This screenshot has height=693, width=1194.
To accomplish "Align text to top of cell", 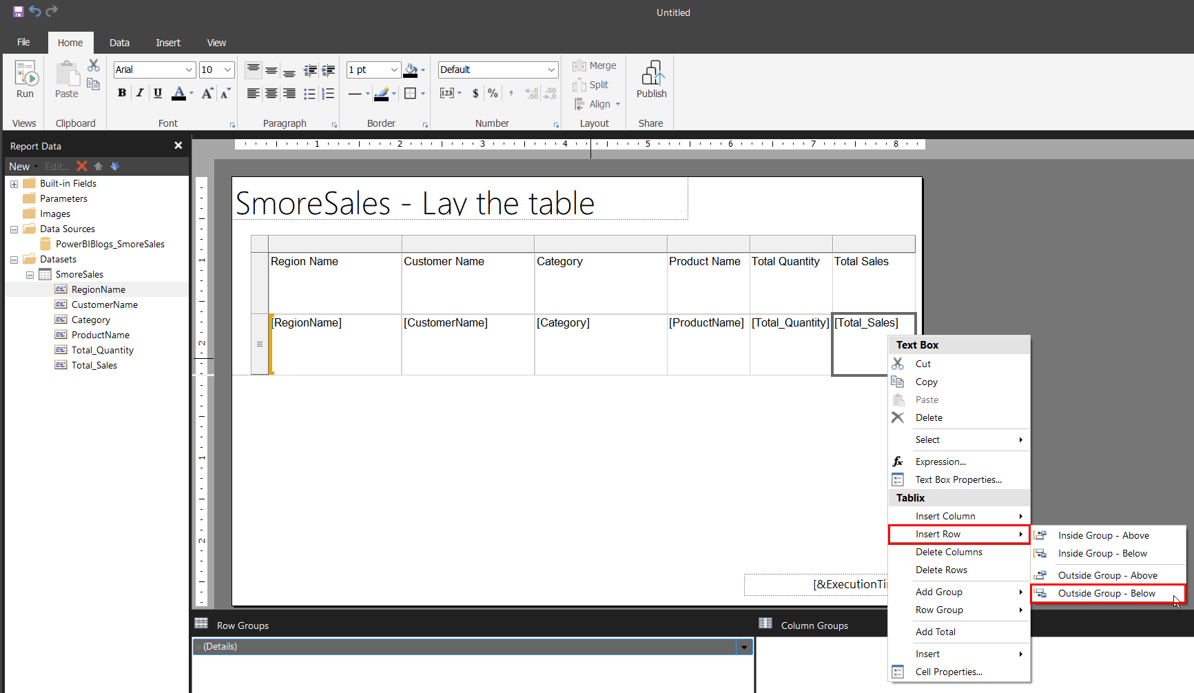I will pyautogui.click(x=254, y=70).
